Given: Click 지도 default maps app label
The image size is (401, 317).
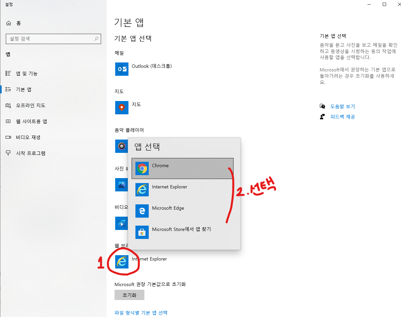Looking at the screenshot, I should (x=136, y=104).
